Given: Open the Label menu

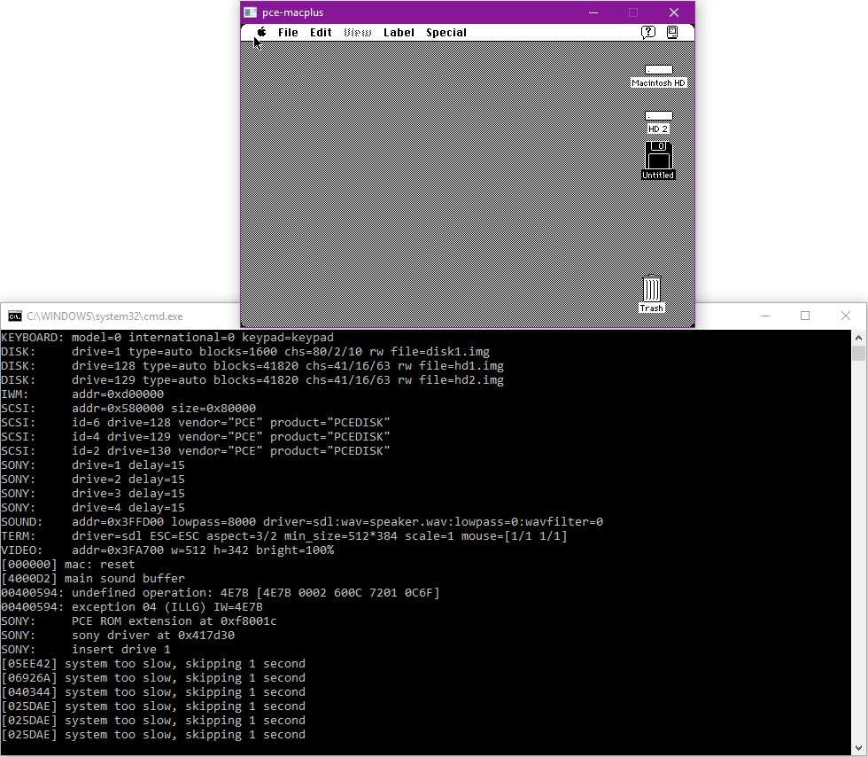Looking at the screenshot, I should [x=399, y=33].
